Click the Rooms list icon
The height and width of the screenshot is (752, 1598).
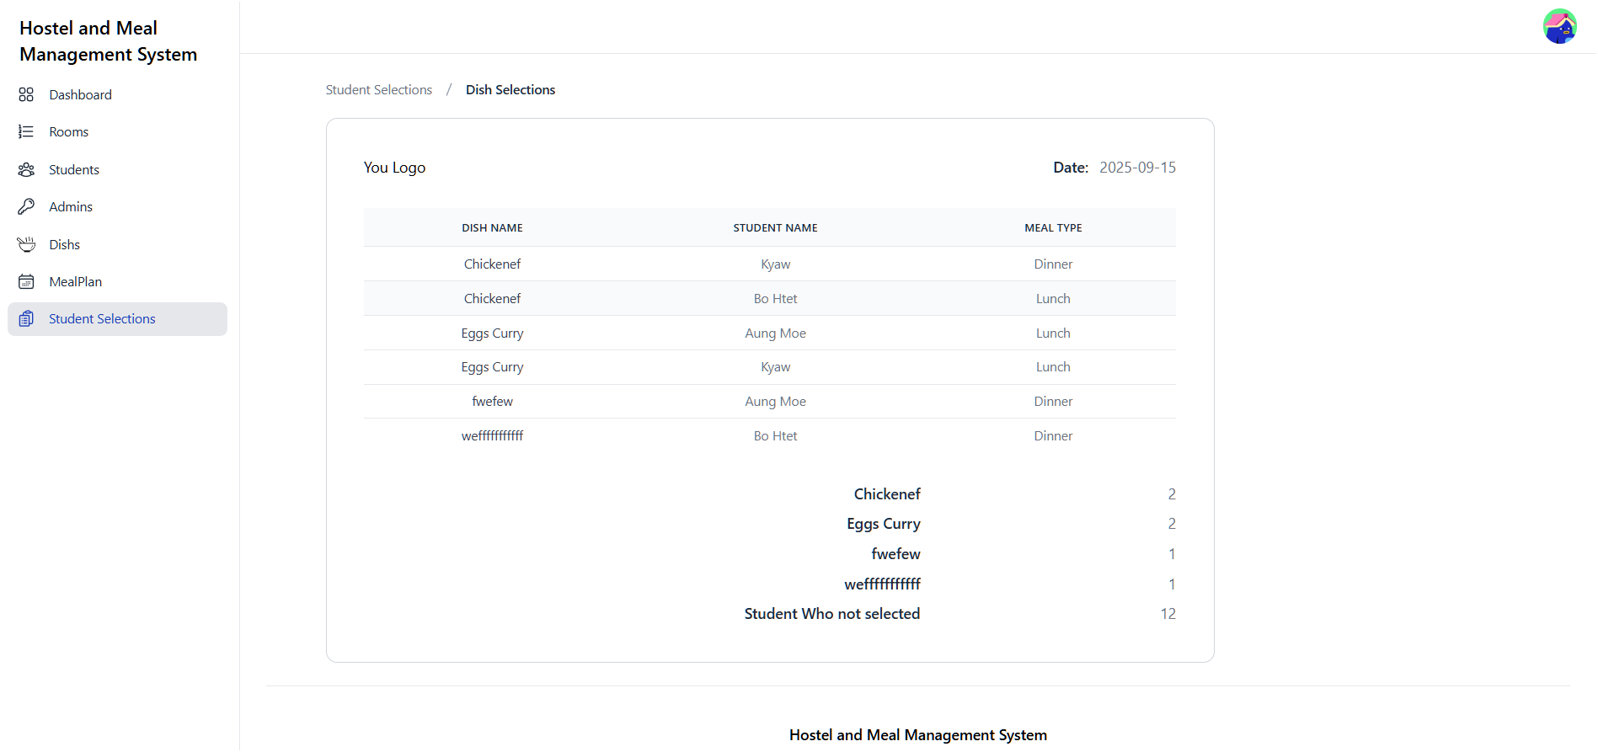point(26,131)
